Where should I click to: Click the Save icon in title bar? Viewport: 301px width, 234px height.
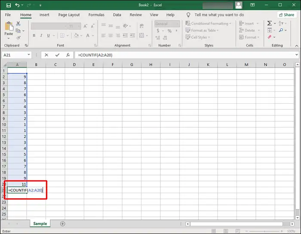(9, 5)
